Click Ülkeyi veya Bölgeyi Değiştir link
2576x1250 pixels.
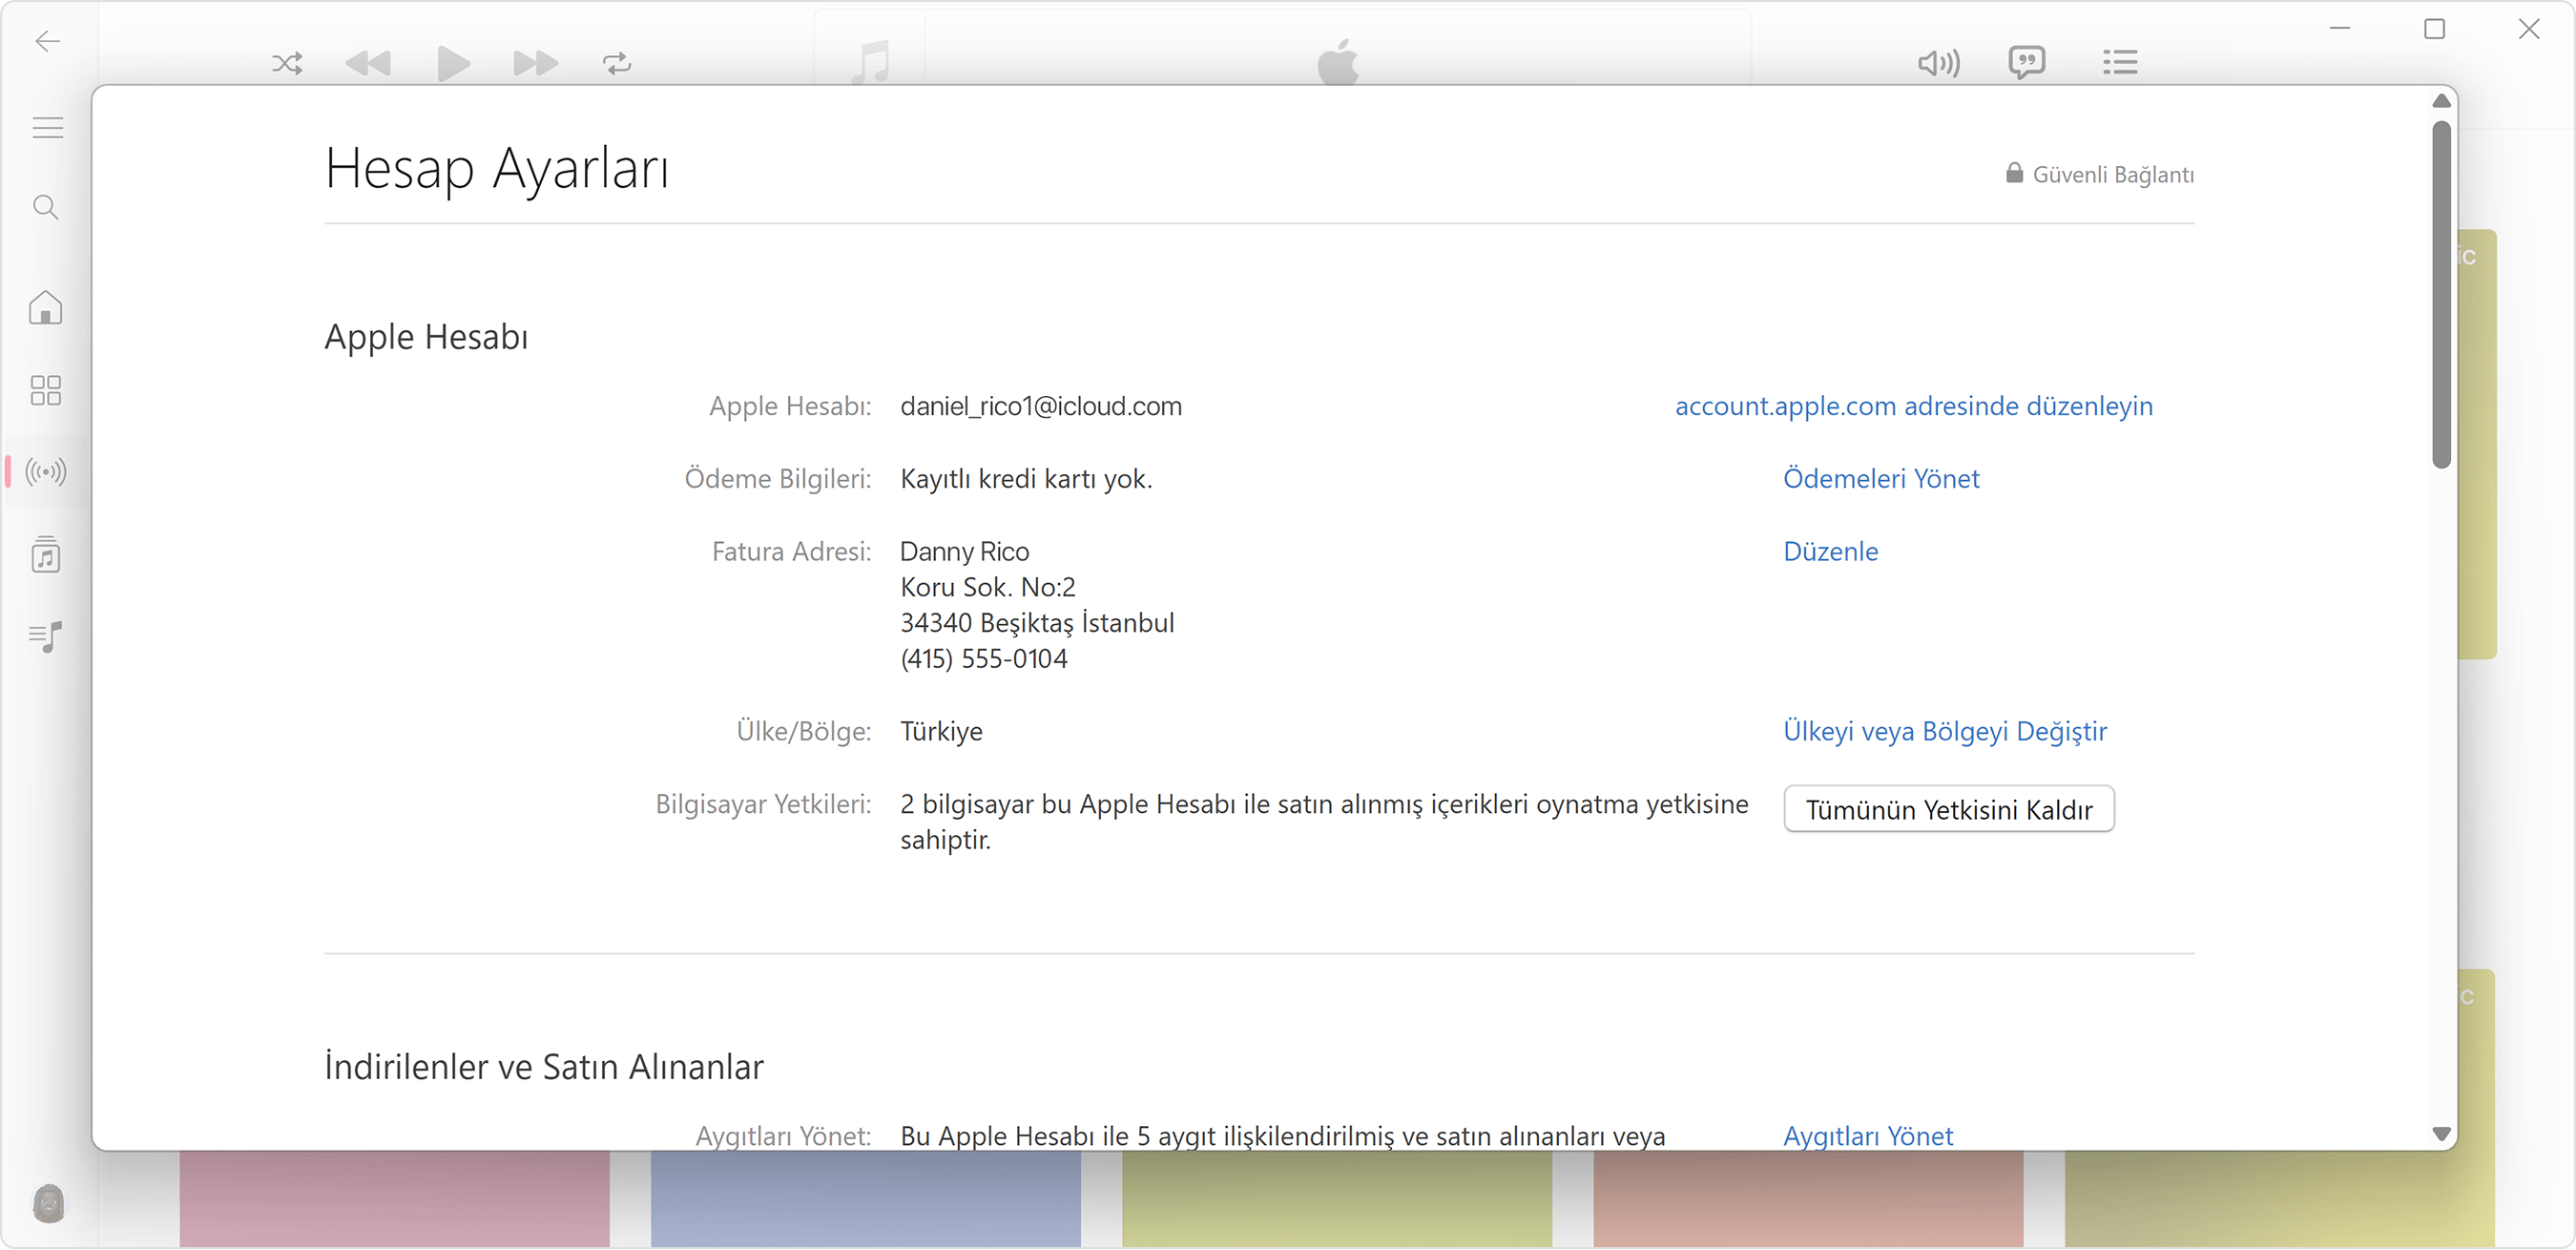[1945, 732]
